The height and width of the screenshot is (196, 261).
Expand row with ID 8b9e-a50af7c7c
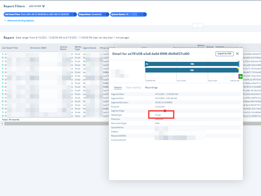pos(3,83)
